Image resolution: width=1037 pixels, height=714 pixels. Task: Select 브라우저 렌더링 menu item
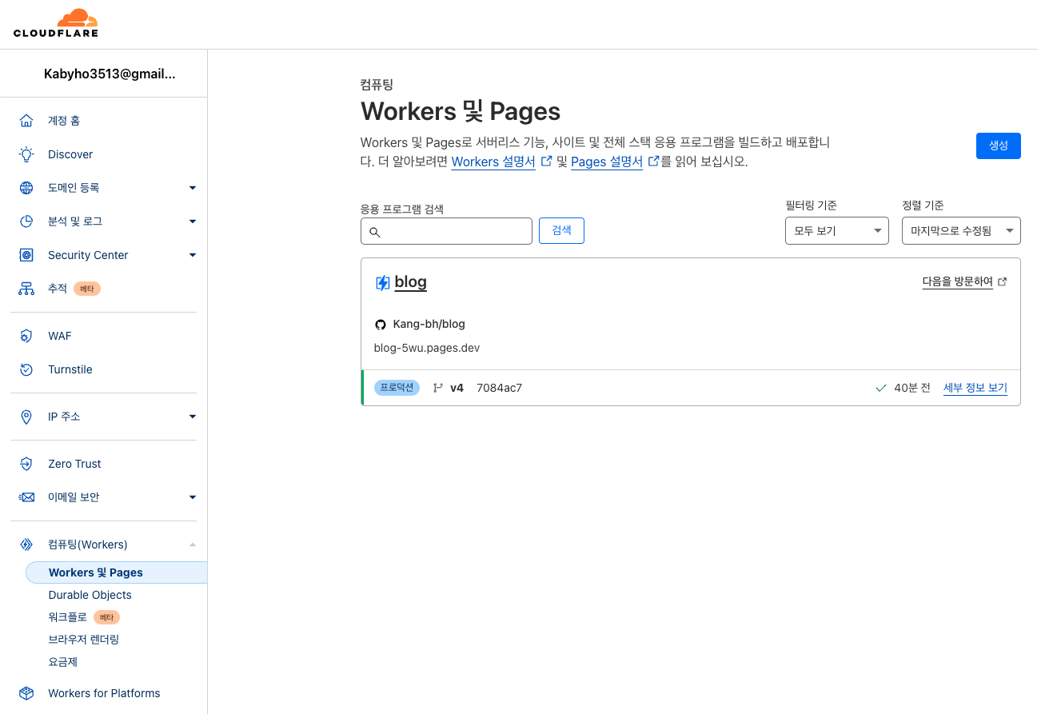83,640
